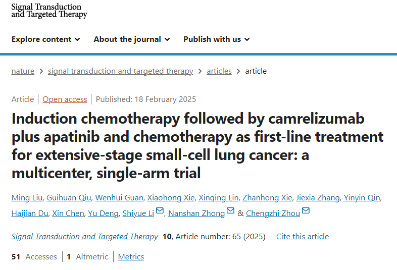Navigate to the articles breadcrumb
The image size is (397, 270).
219,71
